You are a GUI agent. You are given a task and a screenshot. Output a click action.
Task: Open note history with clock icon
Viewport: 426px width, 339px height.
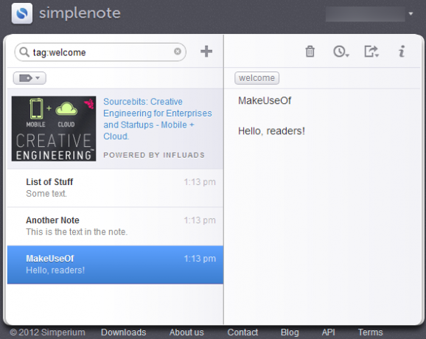[341, 52]
